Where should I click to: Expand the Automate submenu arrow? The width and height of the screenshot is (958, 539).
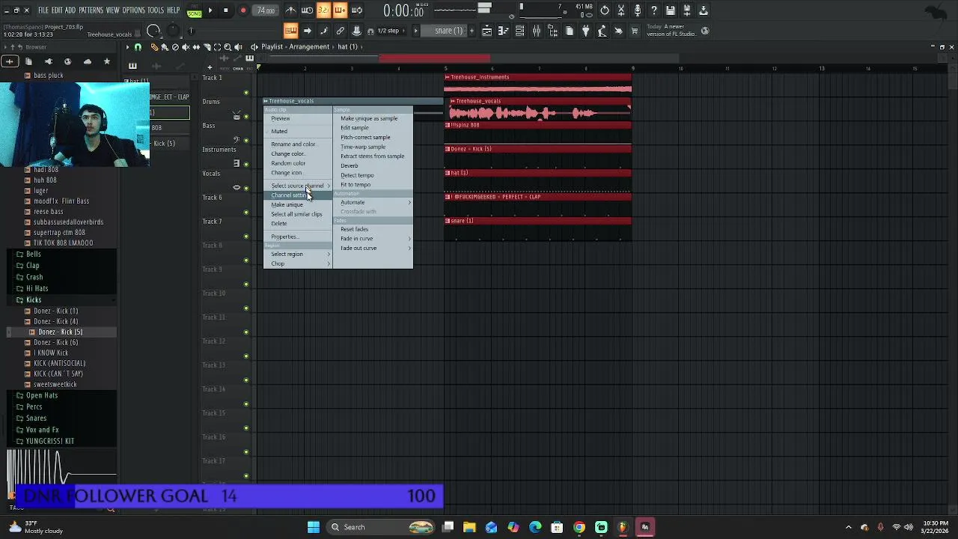(x=409, y=202)
